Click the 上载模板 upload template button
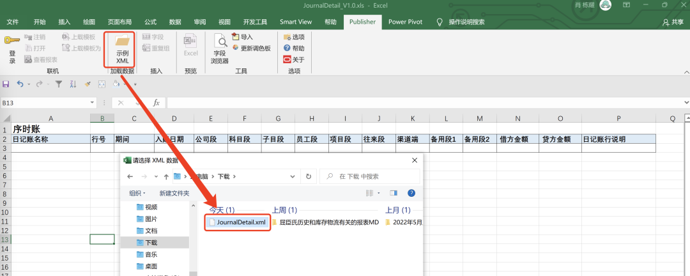This screenshot has width=690, height=276. click(79, 37)
